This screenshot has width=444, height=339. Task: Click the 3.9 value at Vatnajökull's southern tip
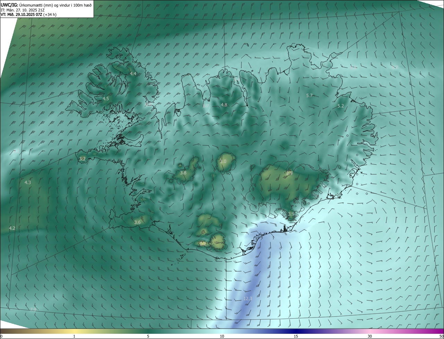tap(291, 214)
